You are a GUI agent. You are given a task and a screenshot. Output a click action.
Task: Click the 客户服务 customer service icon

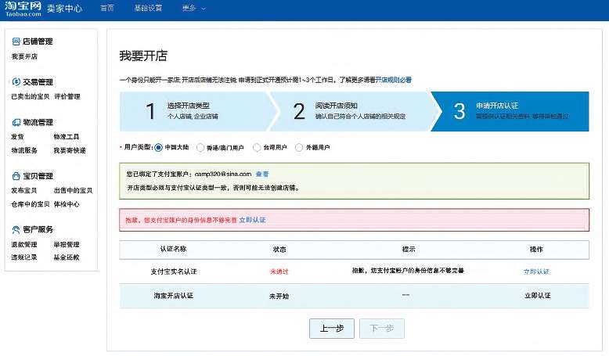click(16, 229)
